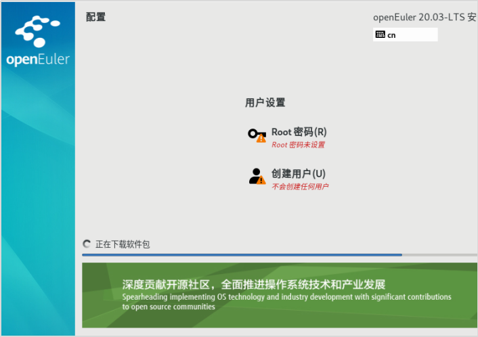
Task: Click the green promotional banner
Action: (280, 295)
